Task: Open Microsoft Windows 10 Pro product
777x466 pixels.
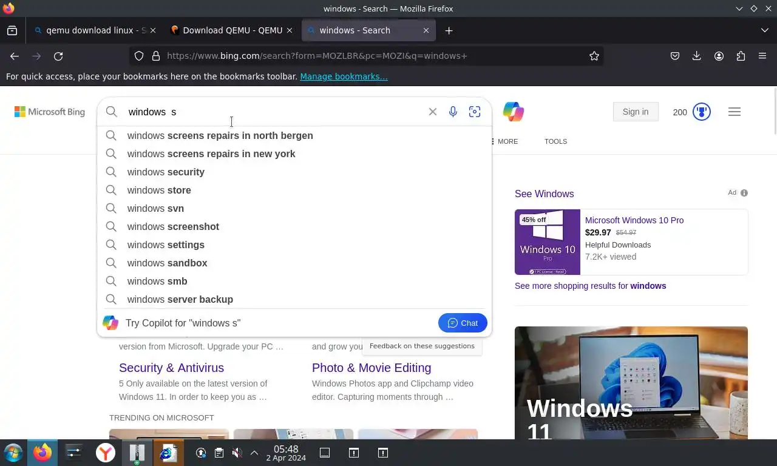Action: coord(634,220)
